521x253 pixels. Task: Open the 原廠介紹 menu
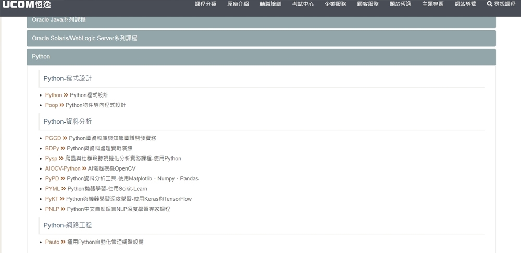click(x=238, y=4)
